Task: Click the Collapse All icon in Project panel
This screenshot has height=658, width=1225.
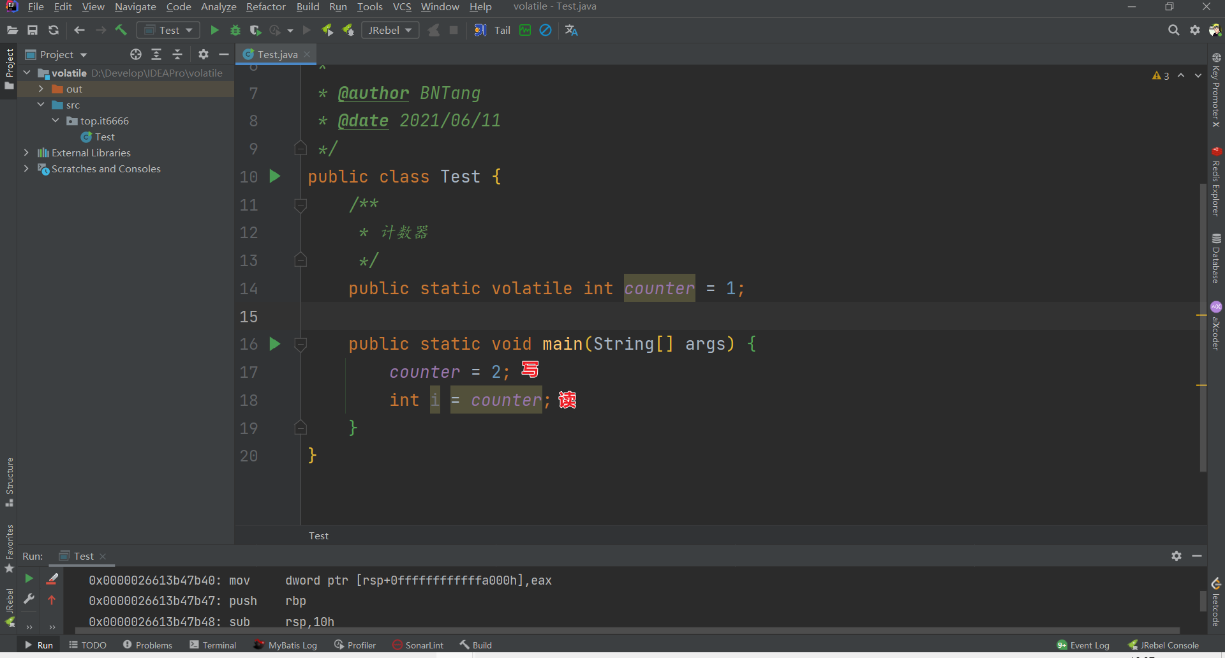Action: tap(177, 54)
